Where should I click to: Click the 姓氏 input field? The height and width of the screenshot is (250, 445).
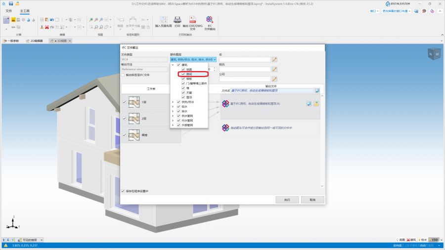click(245, 69)
